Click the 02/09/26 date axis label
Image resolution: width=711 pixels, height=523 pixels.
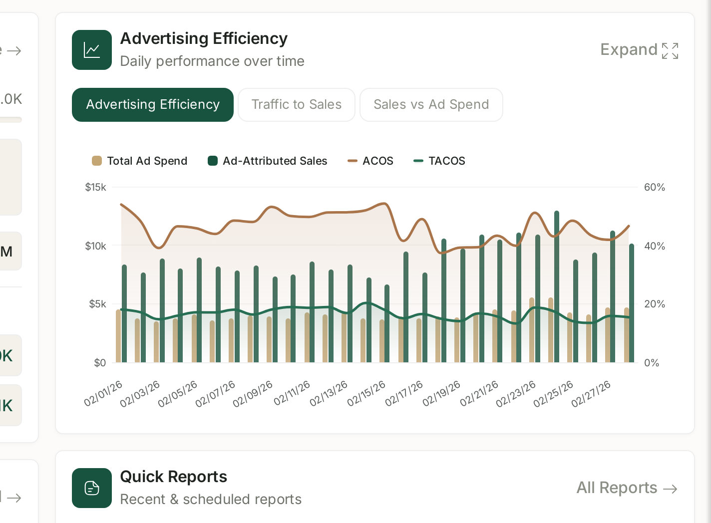[253, 394]
